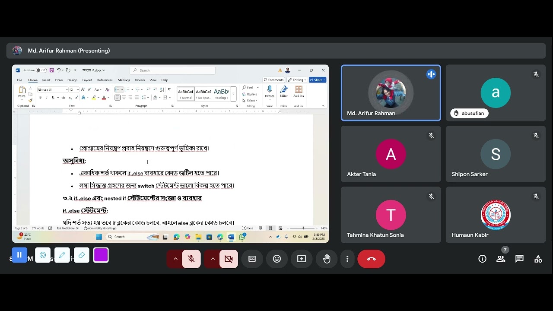Image resolution: width=553 pixels, height=311 pixels.
Task: Click Md. Arifur Rahman's video tile
Action: (391, 93)
